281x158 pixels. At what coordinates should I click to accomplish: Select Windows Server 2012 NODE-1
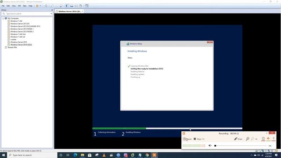pos(22,29)
